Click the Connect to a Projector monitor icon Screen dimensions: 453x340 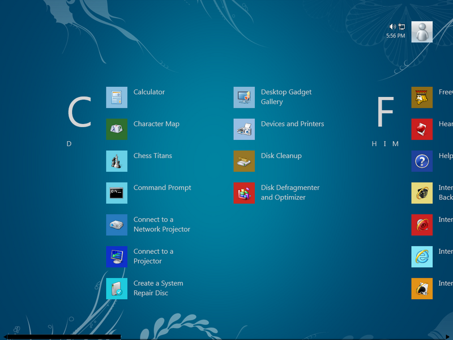(117, 257)
